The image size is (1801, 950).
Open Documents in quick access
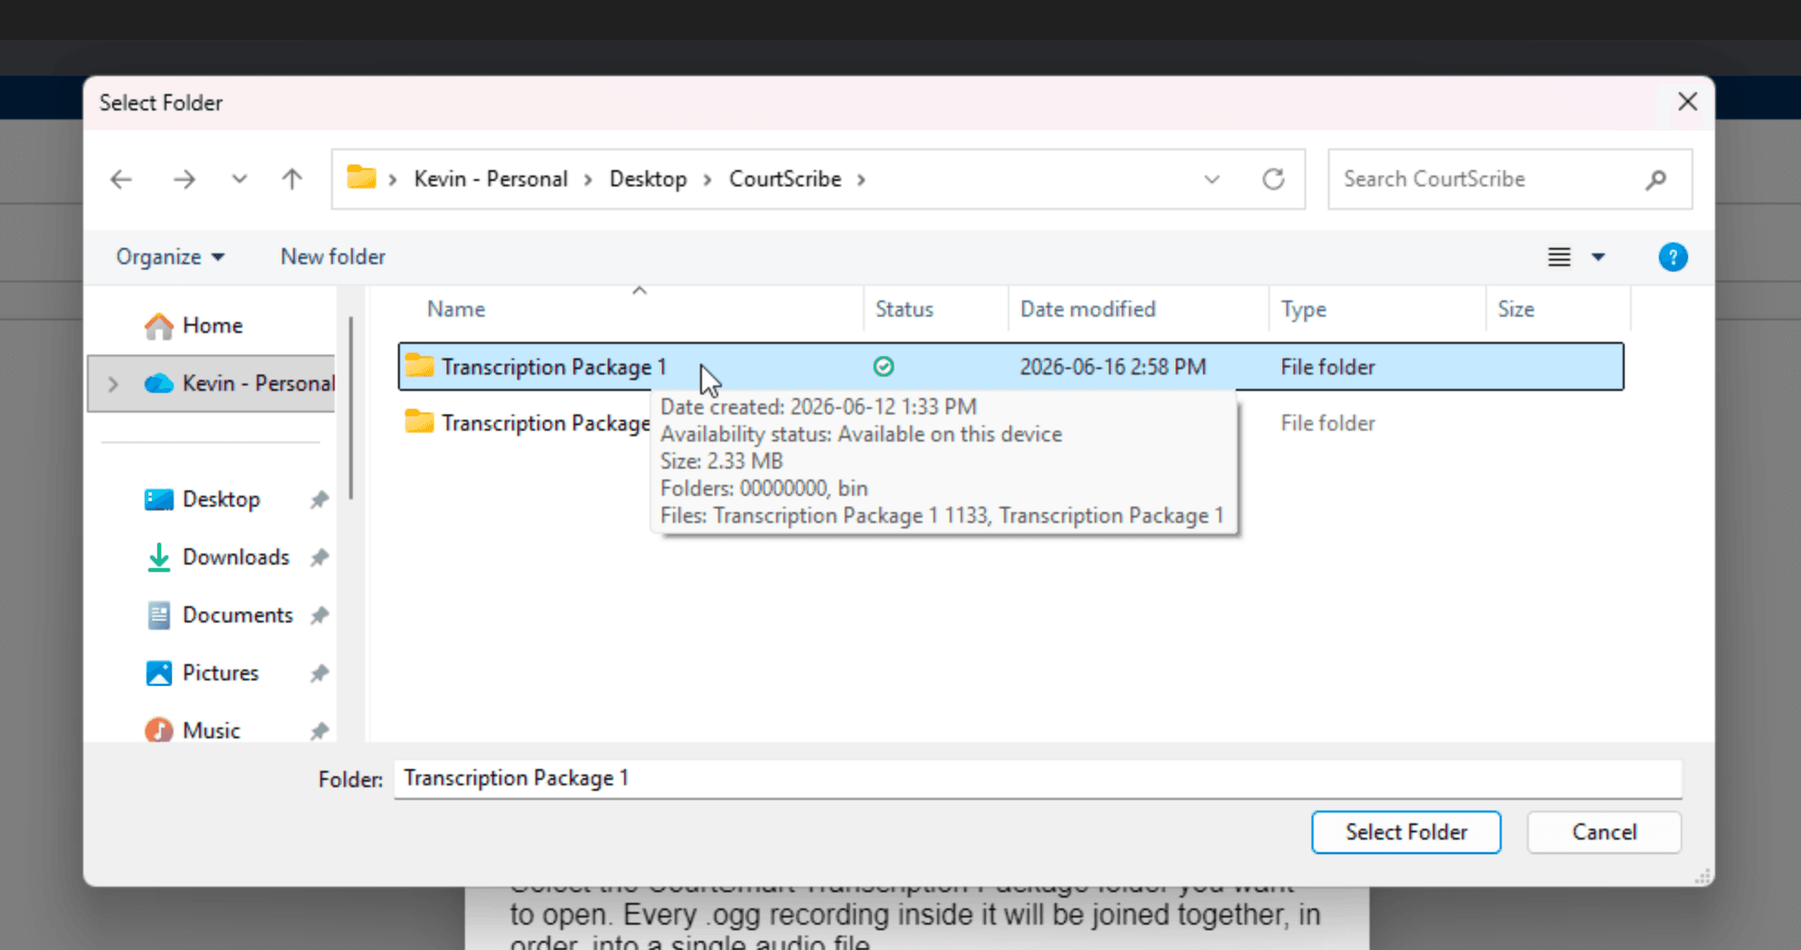[x=238, y=615]
